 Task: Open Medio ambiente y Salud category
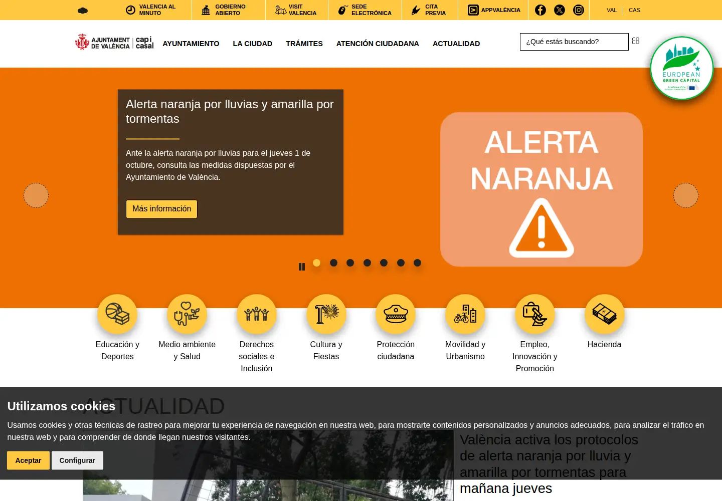[x=187, y=328]
